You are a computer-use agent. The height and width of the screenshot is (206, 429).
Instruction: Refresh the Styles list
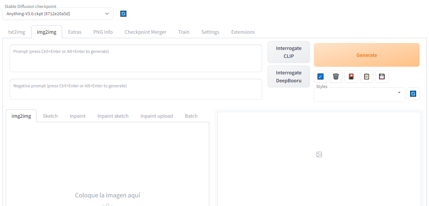pyautogui.click(x=413, y=94)
